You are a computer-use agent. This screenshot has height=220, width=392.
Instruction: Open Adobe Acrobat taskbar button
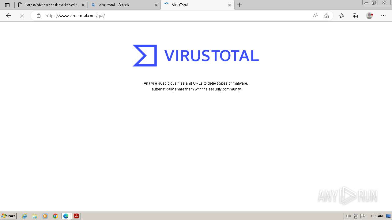click(x=76, y=216)
